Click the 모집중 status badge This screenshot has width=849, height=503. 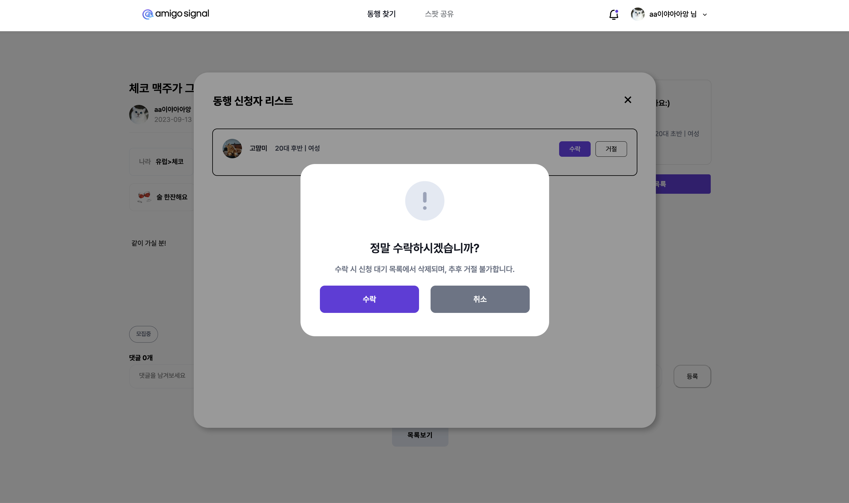point(143,334)
